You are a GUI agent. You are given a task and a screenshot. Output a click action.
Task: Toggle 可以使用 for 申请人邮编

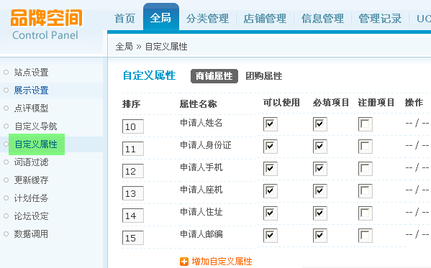point(271,236)
